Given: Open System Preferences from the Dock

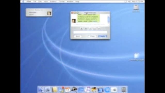Looking at the screenshot, I should click(x=114, y=90).
